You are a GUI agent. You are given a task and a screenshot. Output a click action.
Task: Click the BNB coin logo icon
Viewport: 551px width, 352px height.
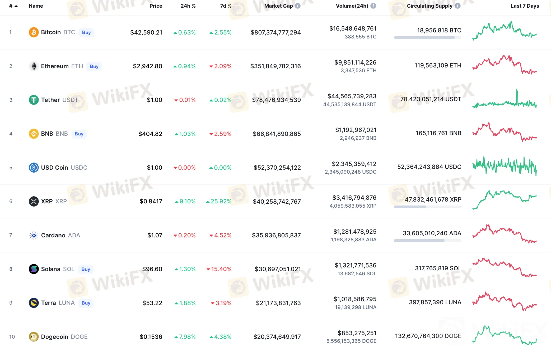(34, 134)
